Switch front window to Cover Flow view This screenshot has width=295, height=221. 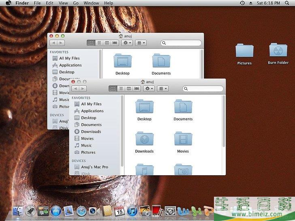point(137,89)
